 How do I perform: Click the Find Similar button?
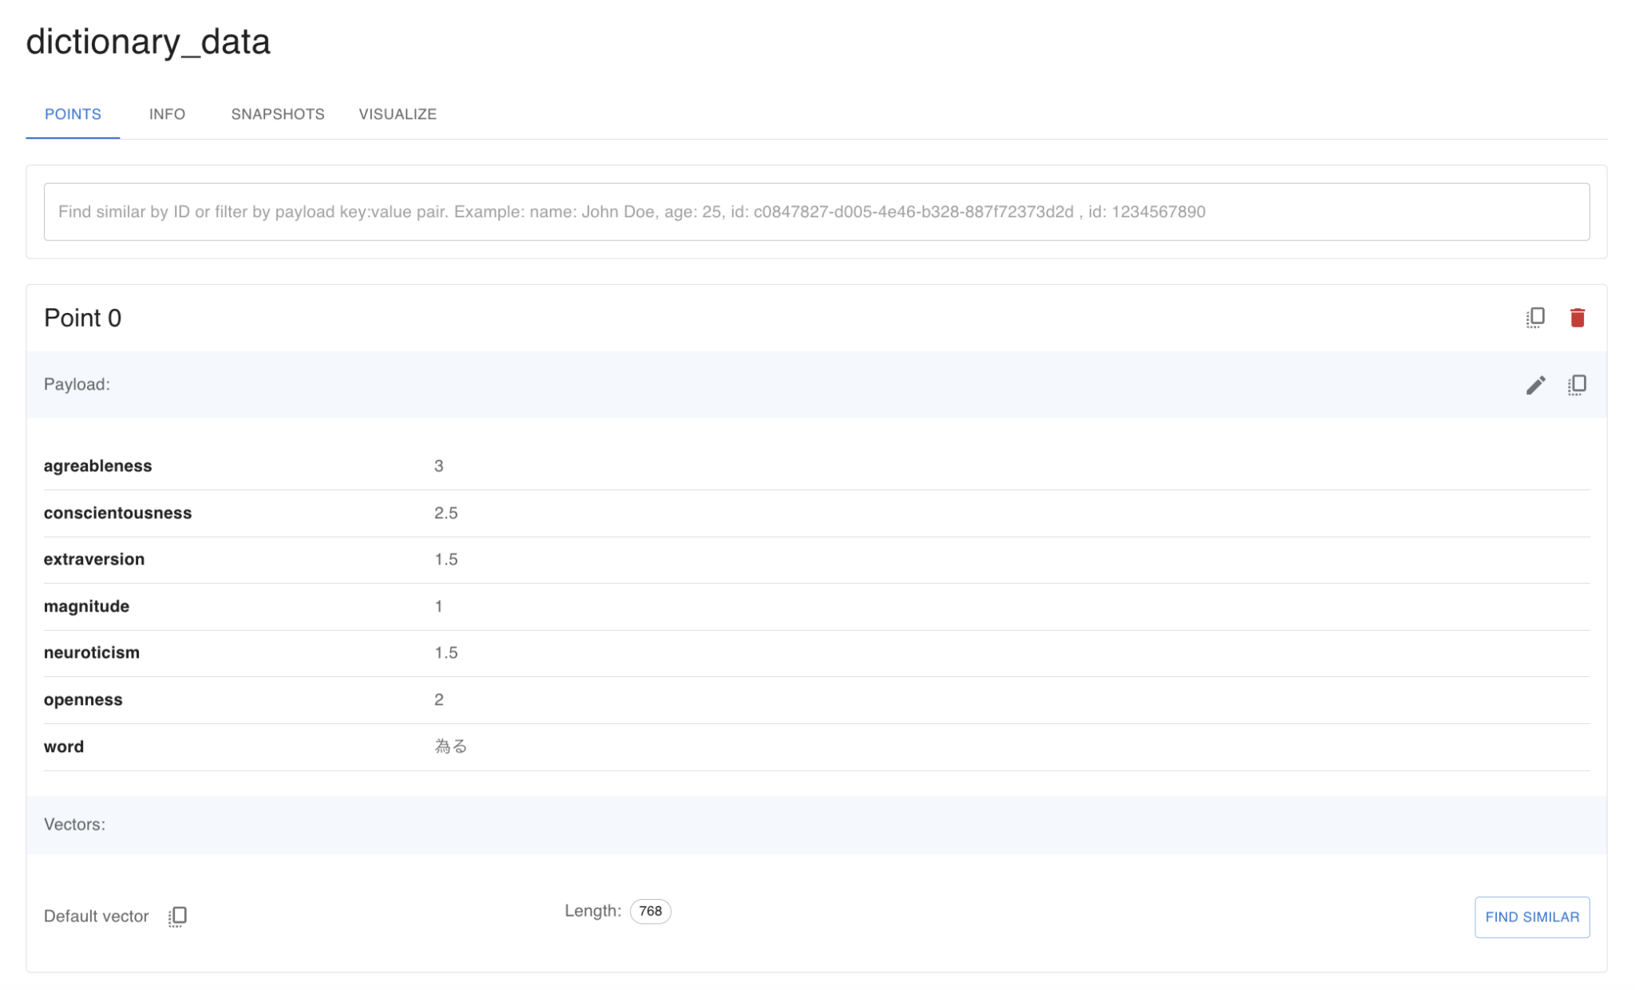click(1531, 917)
